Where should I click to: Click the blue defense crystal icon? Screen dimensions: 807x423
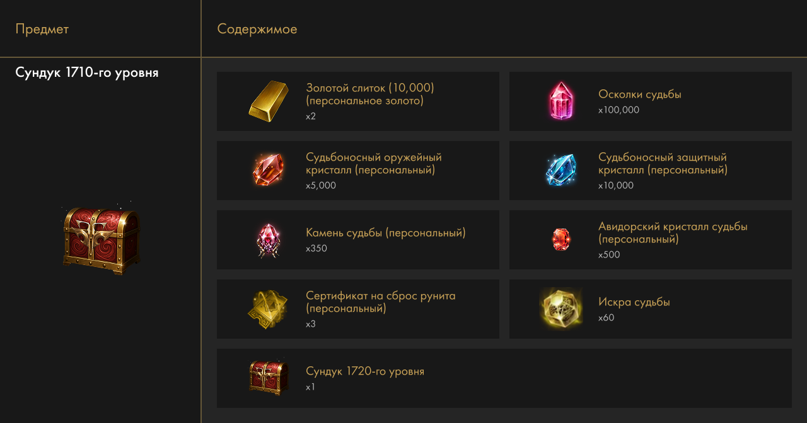click(x=560, y=170)
